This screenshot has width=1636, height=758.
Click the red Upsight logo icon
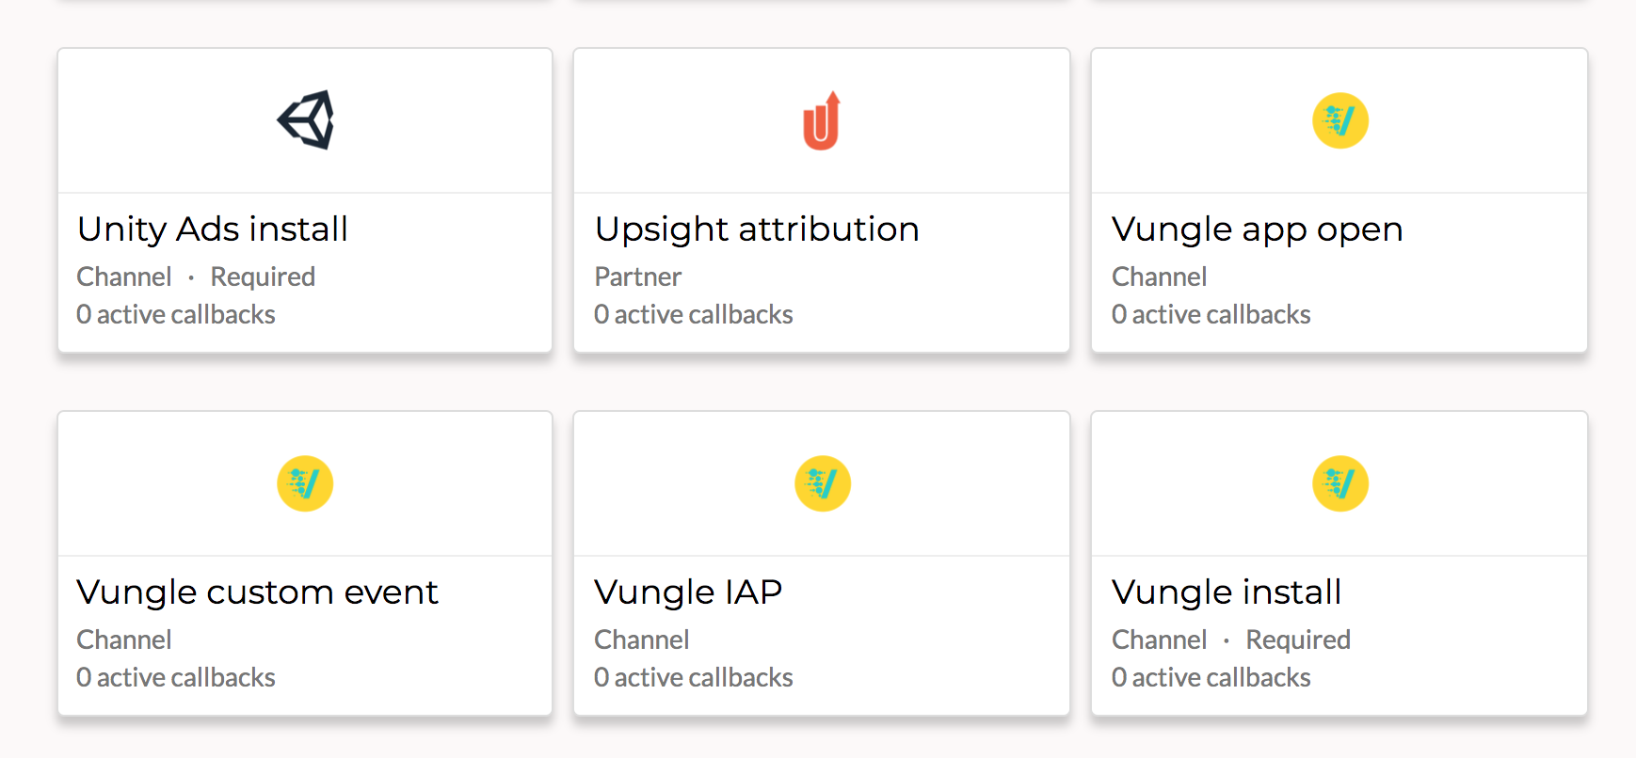(822, 120)
